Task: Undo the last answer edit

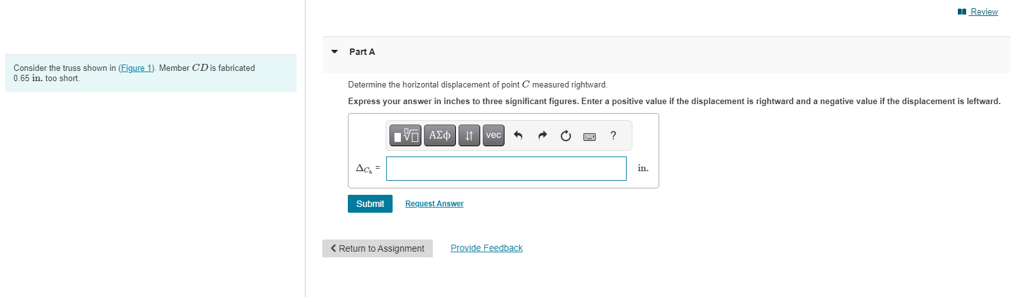Action: tap(518, 135)
